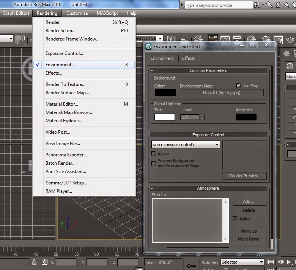The image size is (296, 270).
Task: Click the key-shaped Subscription Center icon
Action: [269, 5]
